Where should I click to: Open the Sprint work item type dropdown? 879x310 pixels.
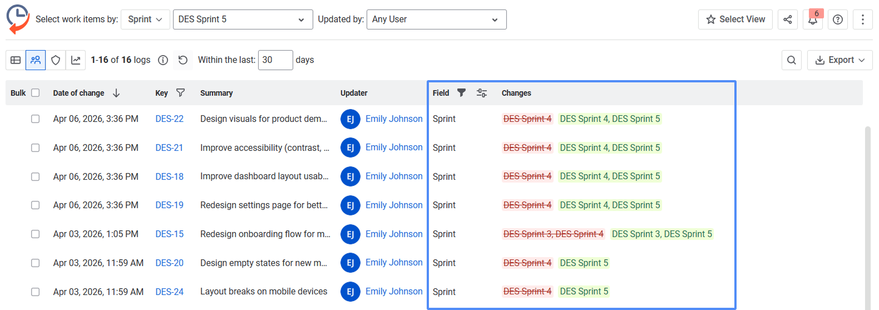pos(145,19)
